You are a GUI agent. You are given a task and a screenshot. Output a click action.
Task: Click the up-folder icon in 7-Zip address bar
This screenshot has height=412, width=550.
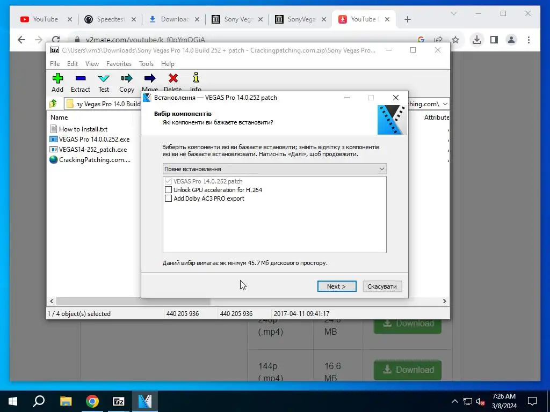(53, 104)
